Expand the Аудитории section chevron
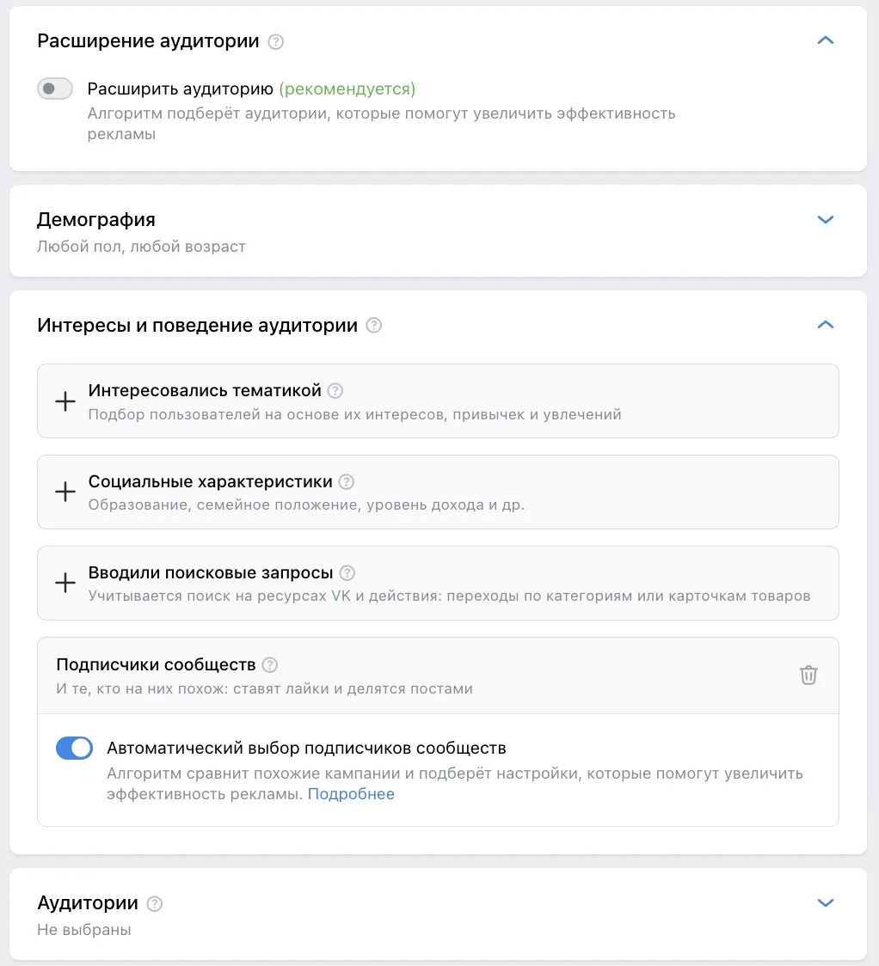 click(x=826, y=902)
